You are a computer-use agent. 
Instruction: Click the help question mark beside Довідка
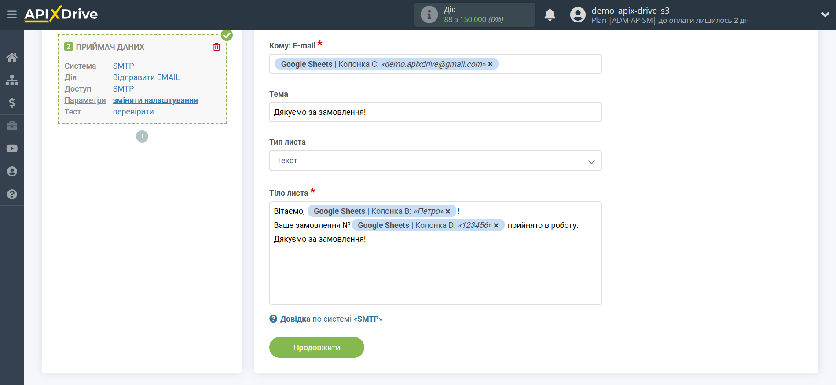(x=273, y=319)
